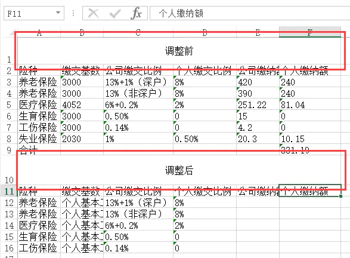Click the merged 调整前 title cell
The image size is (350, 258).
coord(179,51)
